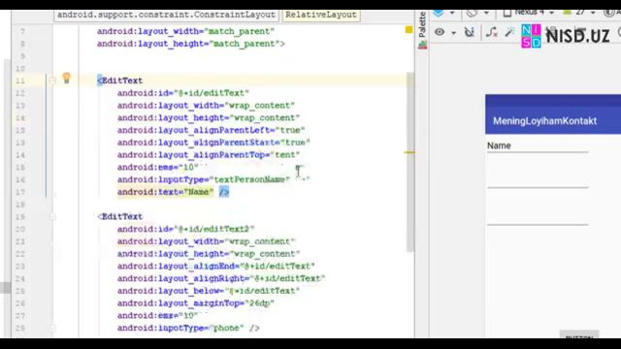This screenshot has height=349, width=621.
Task: Click the layout_alignParentLeft line
Action: [212, 130]
